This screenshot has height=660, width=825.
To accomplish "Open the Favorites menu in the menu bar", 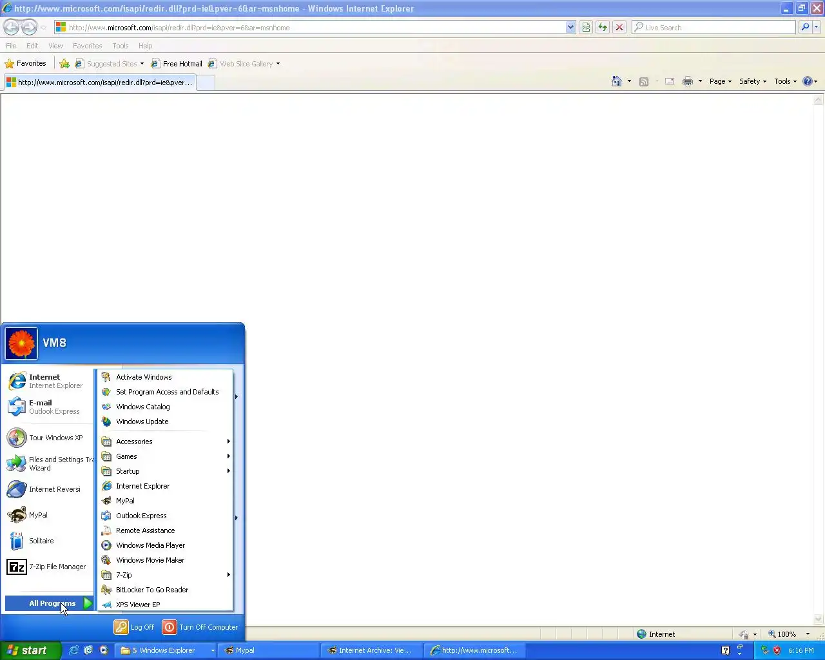I will coord(88,46).
